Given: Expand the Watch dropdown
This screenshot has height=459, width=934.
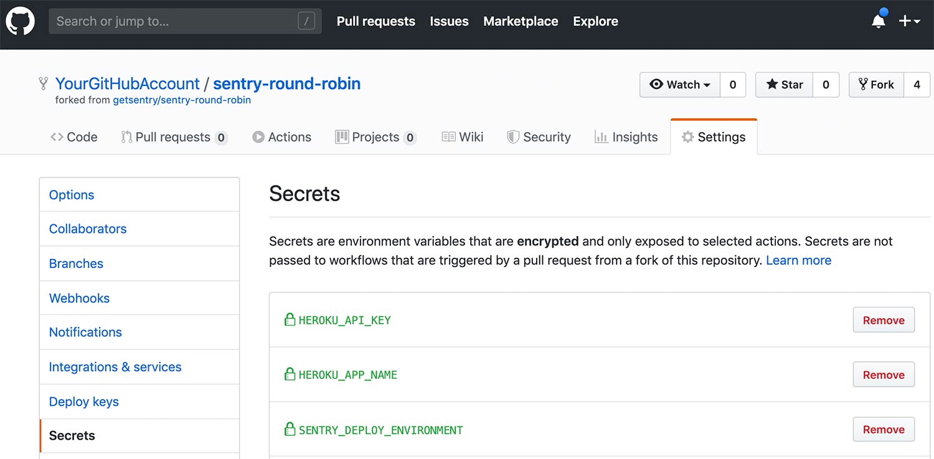Looking at the screenshot, I should pyautogui.click(x=680, y=85).
